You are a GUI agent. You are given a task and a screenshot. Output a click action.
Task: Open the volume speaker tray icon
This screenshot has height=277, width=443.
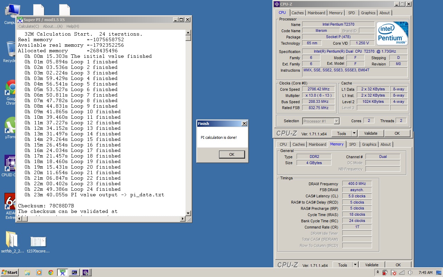(410, 272)
